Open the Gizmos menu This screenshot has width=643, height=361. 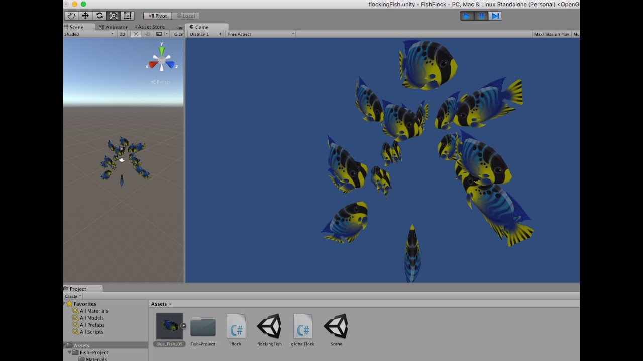pyautogui.click(x=178, y=34)
